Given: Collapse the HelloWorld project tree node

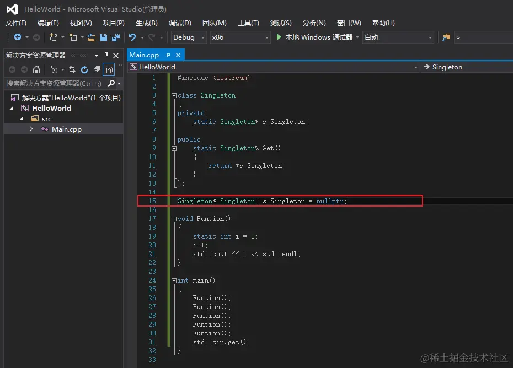Looking at the screenshot, I should click(12, 108).
